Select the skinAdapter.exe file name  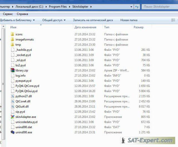pyautogui.click(x=26, y=117)
